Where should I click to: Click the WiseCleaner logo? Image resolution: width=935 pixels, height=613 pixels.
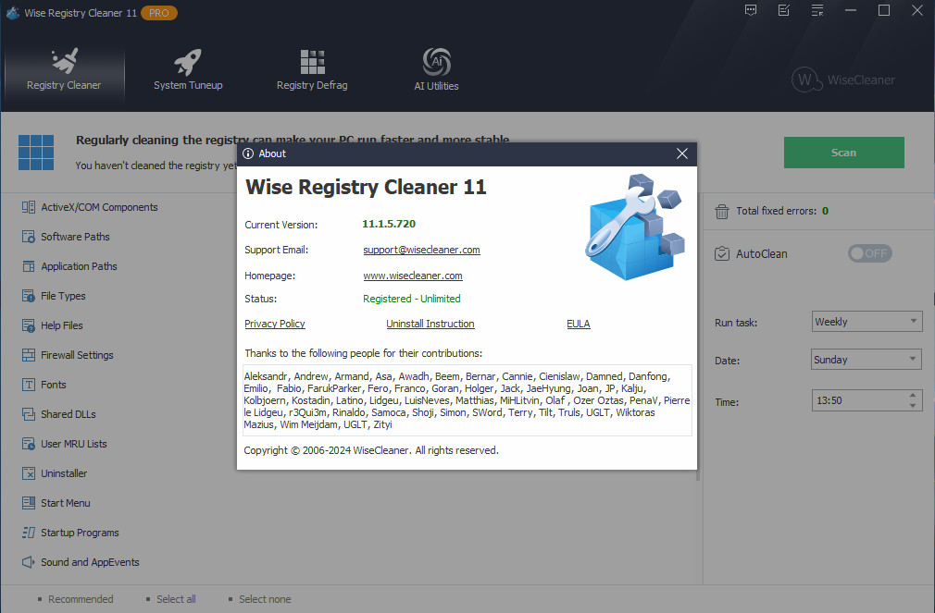tap(843, 80)
